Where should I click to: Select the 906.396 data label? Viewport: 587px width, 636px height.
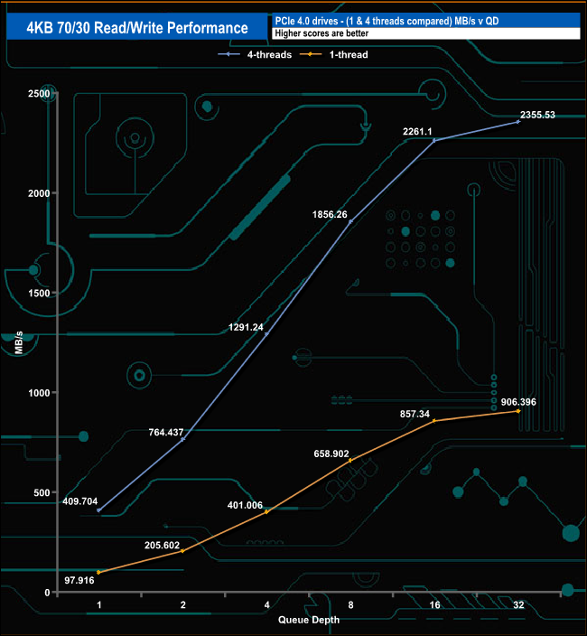point(518,402)
